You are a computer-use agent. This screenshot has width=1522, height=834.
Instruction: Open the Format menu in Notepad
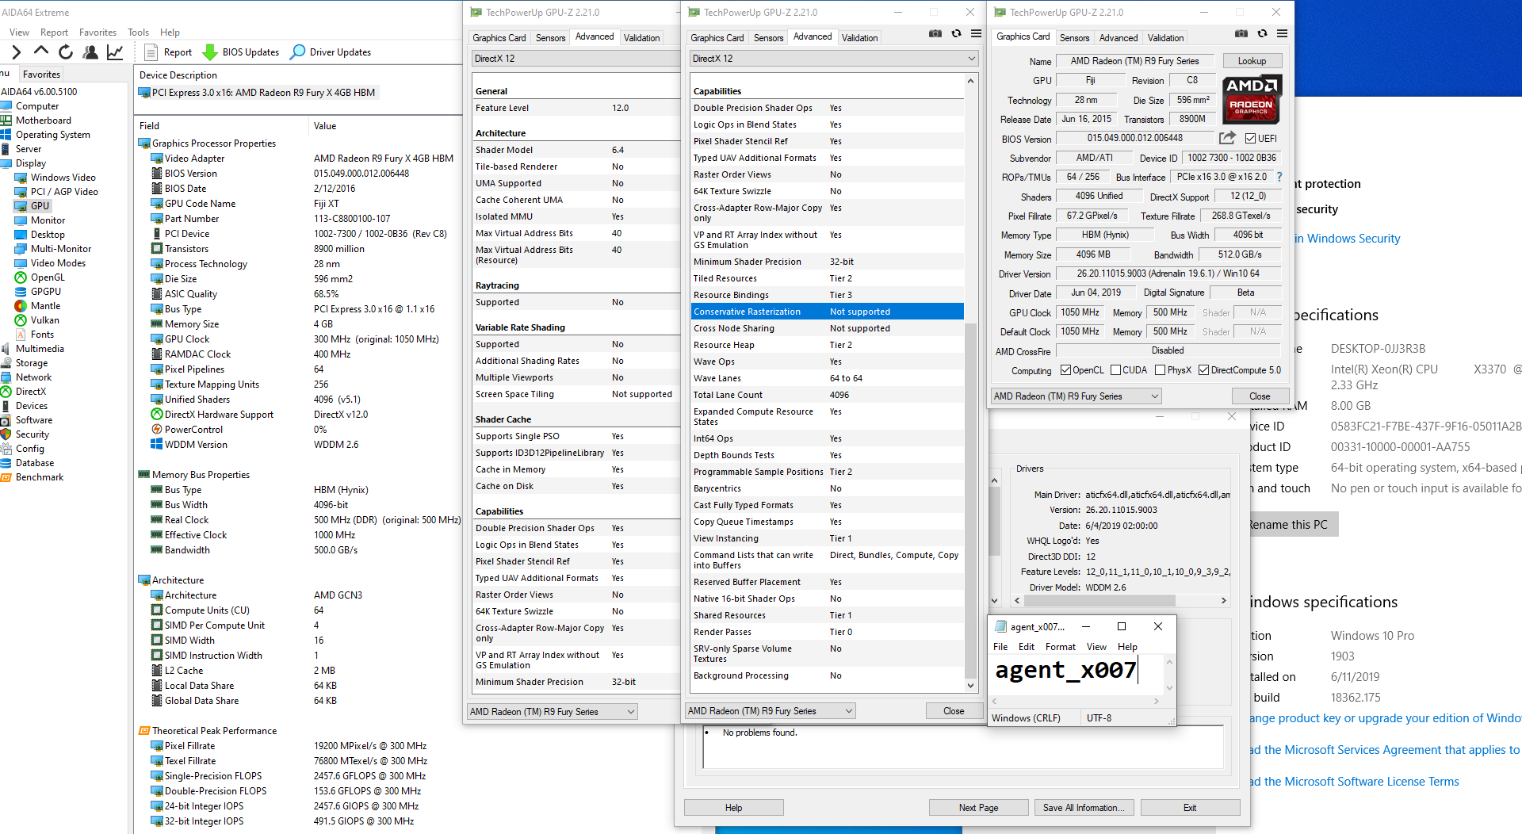point(1061,647)
